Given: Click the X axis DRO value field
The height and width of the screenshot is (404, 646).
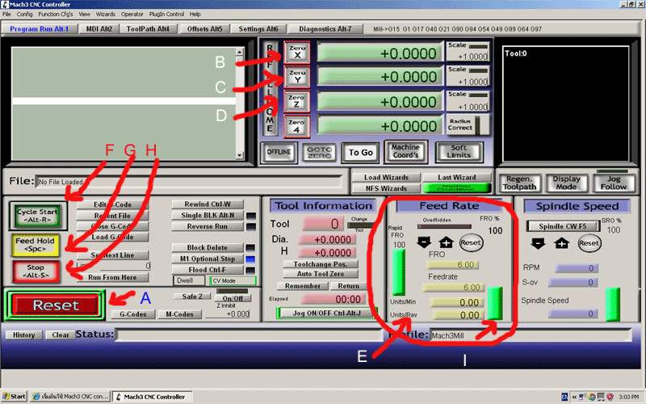Looking at the screenshot, I should [x=380, y=53].
